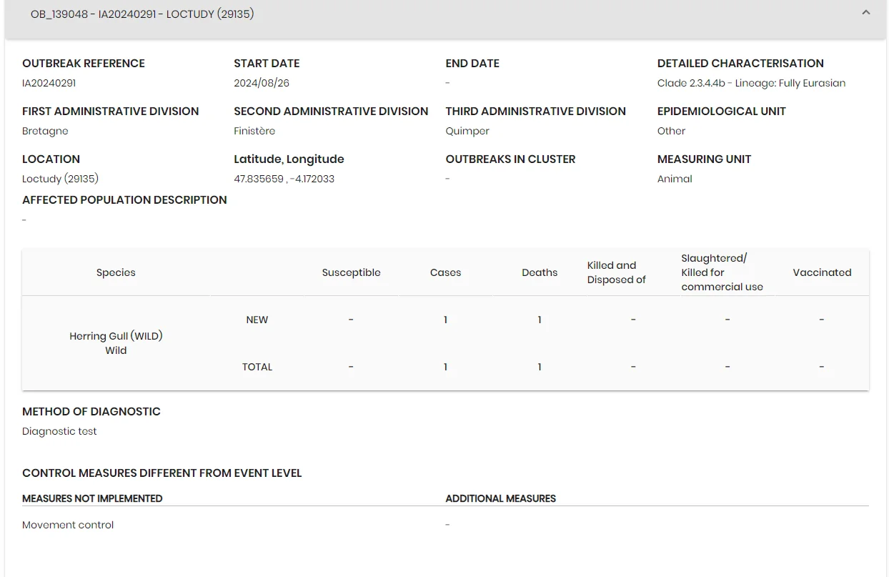Screen dimensions: 889x577
Task: Click the Killed and Disposed of header
Action: coord(617,272)
